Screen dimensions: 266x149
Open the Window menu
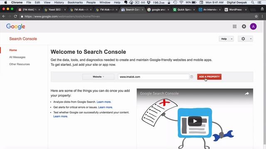105,2
